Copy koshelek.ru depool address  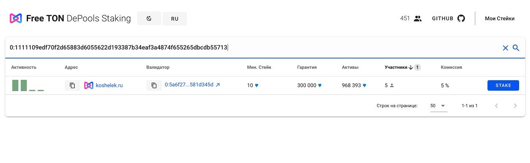[x=72, y=85]
